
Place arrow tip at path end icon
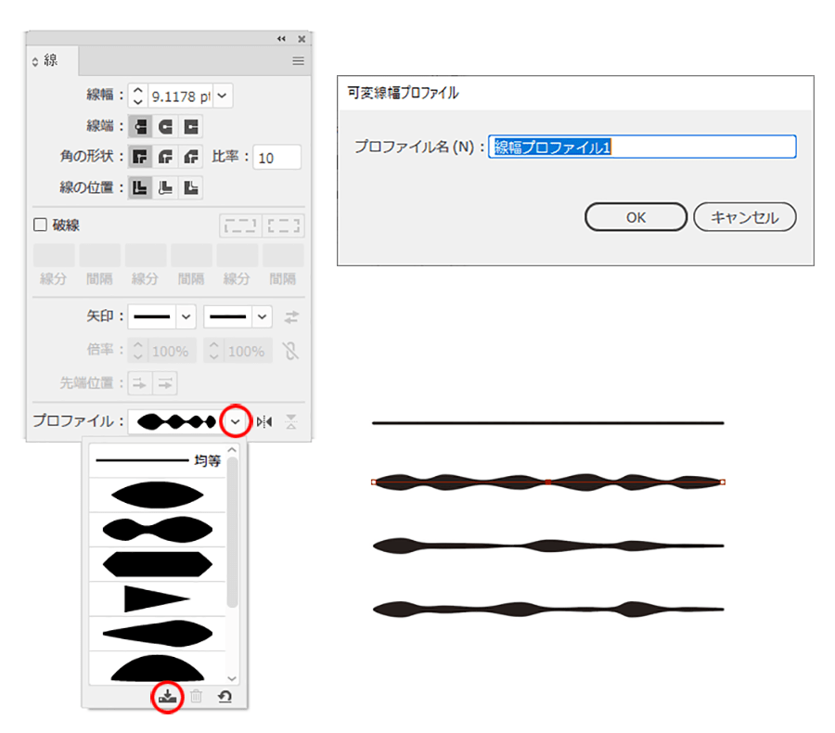[x=165, y=383]
